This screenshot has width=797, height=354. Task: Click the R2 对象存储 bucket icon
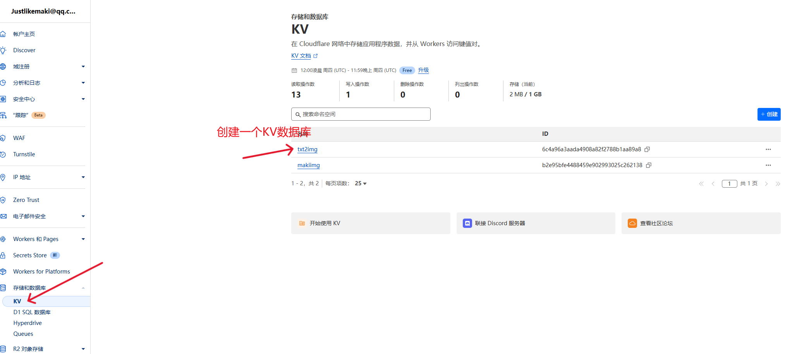3,349
